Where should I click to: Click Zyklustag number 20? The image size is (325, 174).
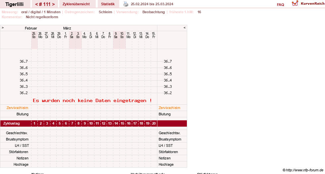click(x=154, y=123)
